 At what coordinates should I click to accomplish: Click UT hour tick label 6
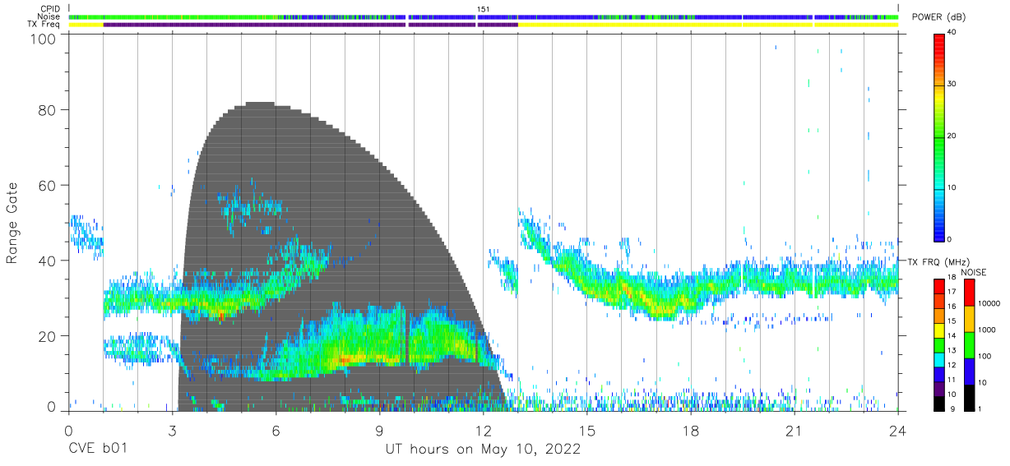point(276,431)
